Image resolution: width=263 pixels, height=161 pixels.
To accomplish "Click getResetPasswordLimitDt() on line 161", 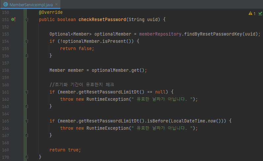I will coord(112,92).
